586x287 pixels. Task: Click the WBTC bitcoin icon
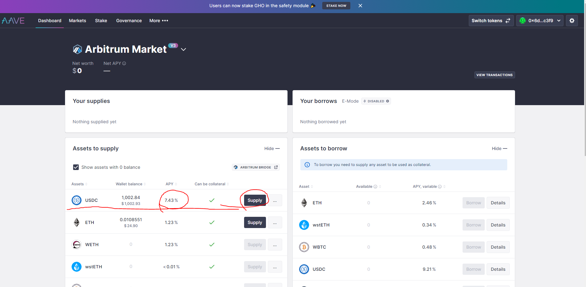click(304, 247)
